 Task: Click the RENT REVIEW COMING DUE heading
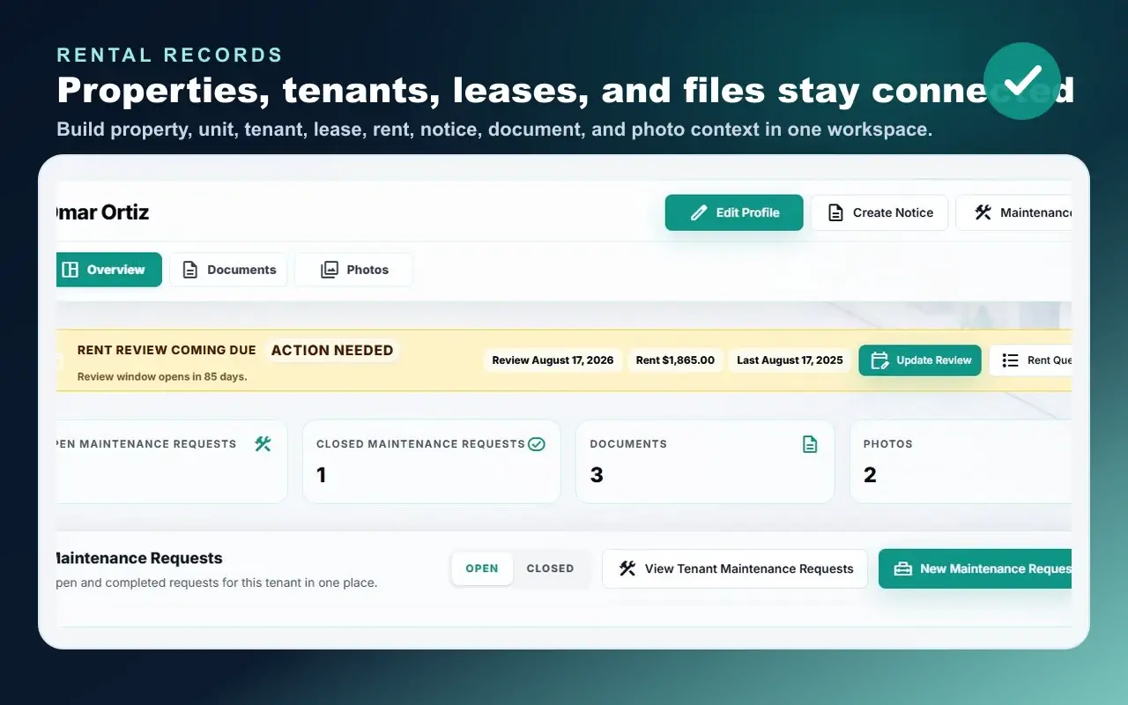click(167, 351)
